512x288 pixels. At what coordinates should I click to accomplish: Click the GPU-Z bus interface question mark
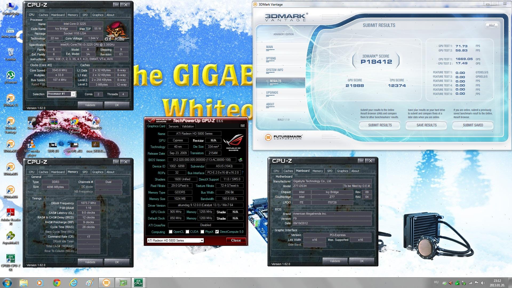[242, 173]
